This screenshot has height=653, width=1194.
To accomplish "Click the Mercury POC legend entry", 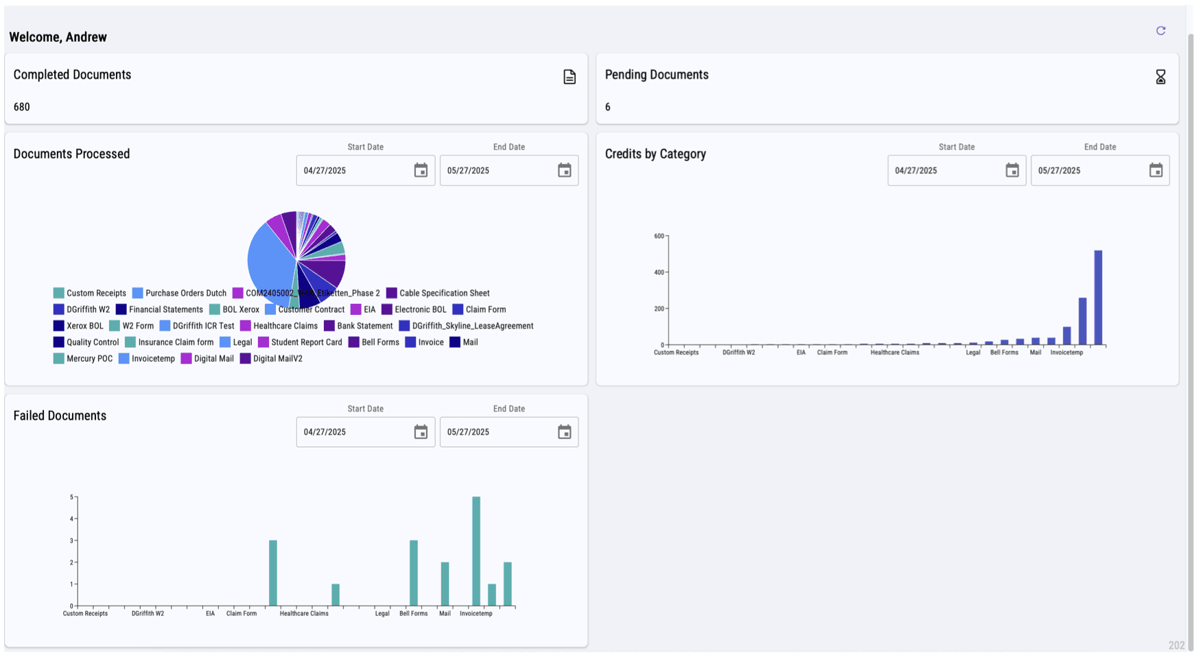I will (83, 359).
